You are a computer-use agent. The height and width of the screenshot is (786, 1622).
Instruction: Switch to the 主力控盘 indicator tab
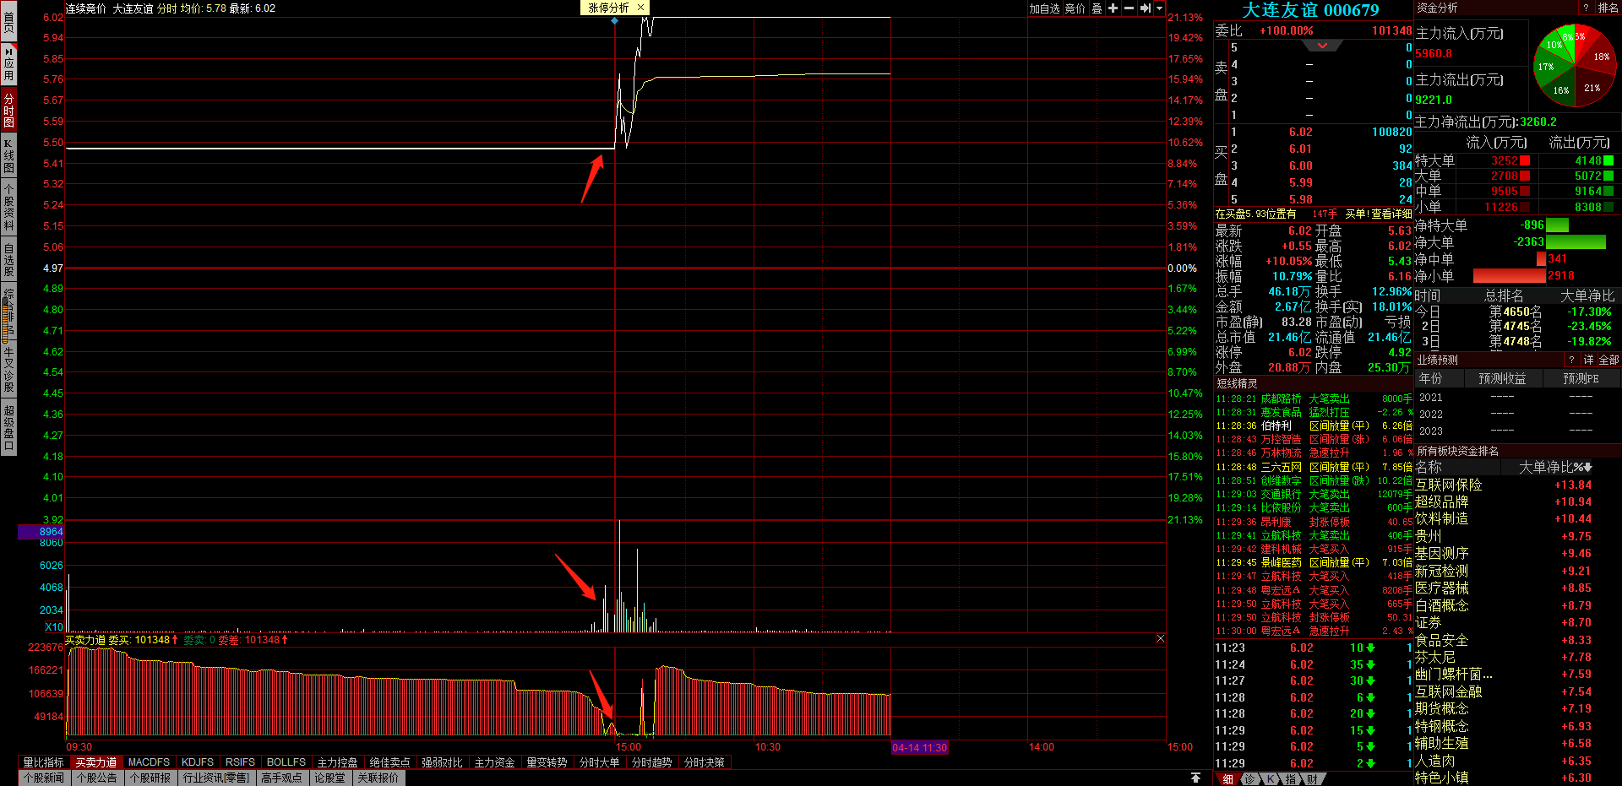[337, 762]
